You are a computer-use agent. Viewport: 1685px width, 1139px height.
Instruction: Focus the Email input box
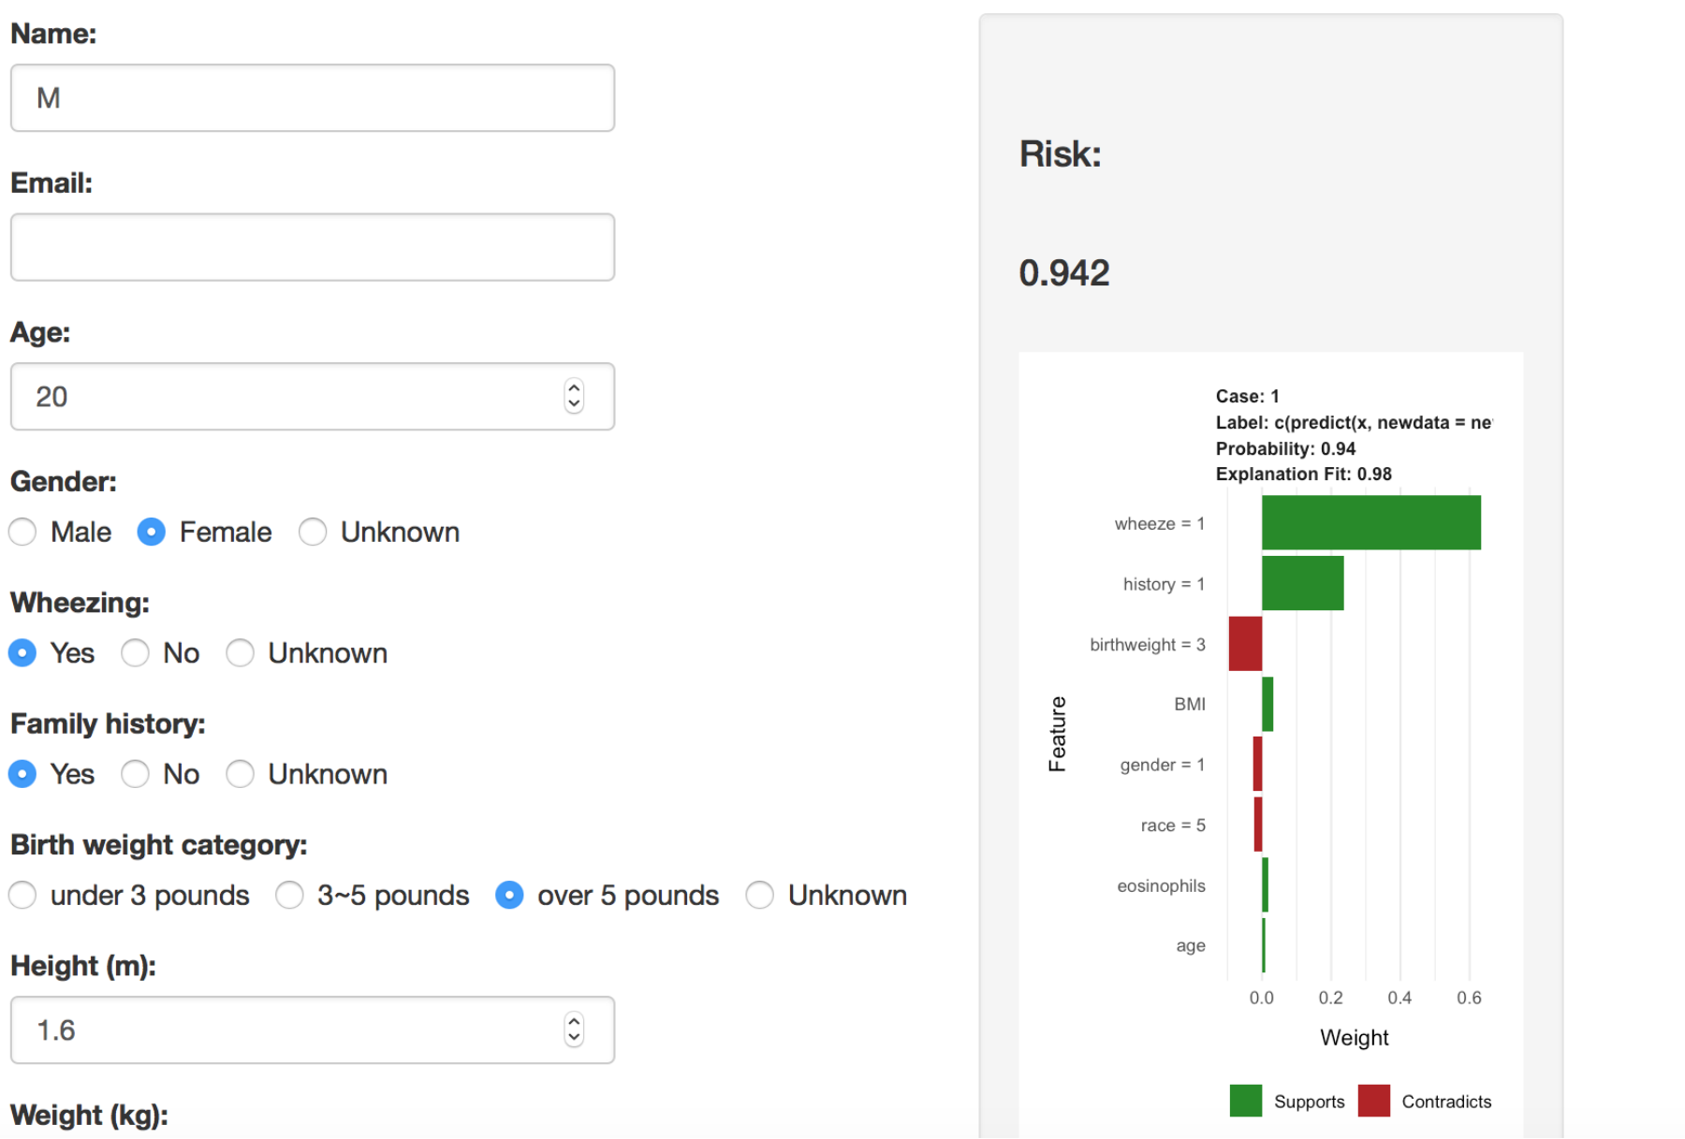coord(312,247)
